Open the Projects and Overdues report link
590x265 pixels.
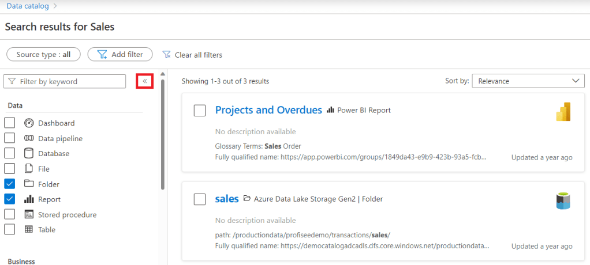(268, 110)
